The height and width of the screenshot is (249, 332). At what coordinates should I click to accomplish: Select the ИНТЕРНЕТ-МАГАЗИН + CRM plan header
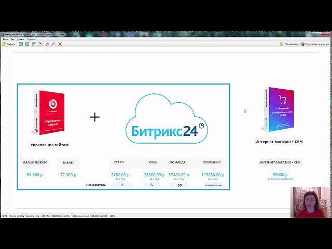(280, 162)
